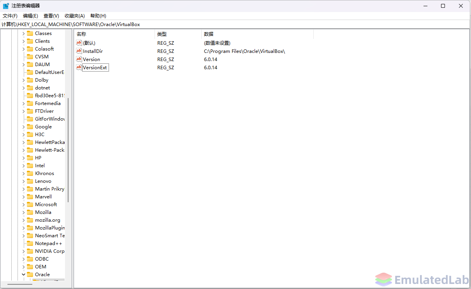Click the registry path address bar
471x289 pixels.
(x=235, y=24)
